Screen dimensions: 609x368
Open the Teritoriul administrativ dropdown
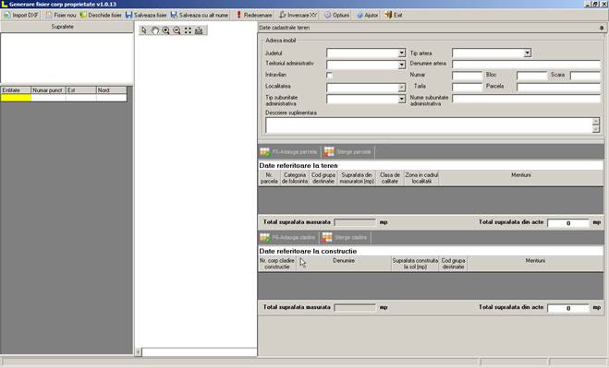(402, 65)
